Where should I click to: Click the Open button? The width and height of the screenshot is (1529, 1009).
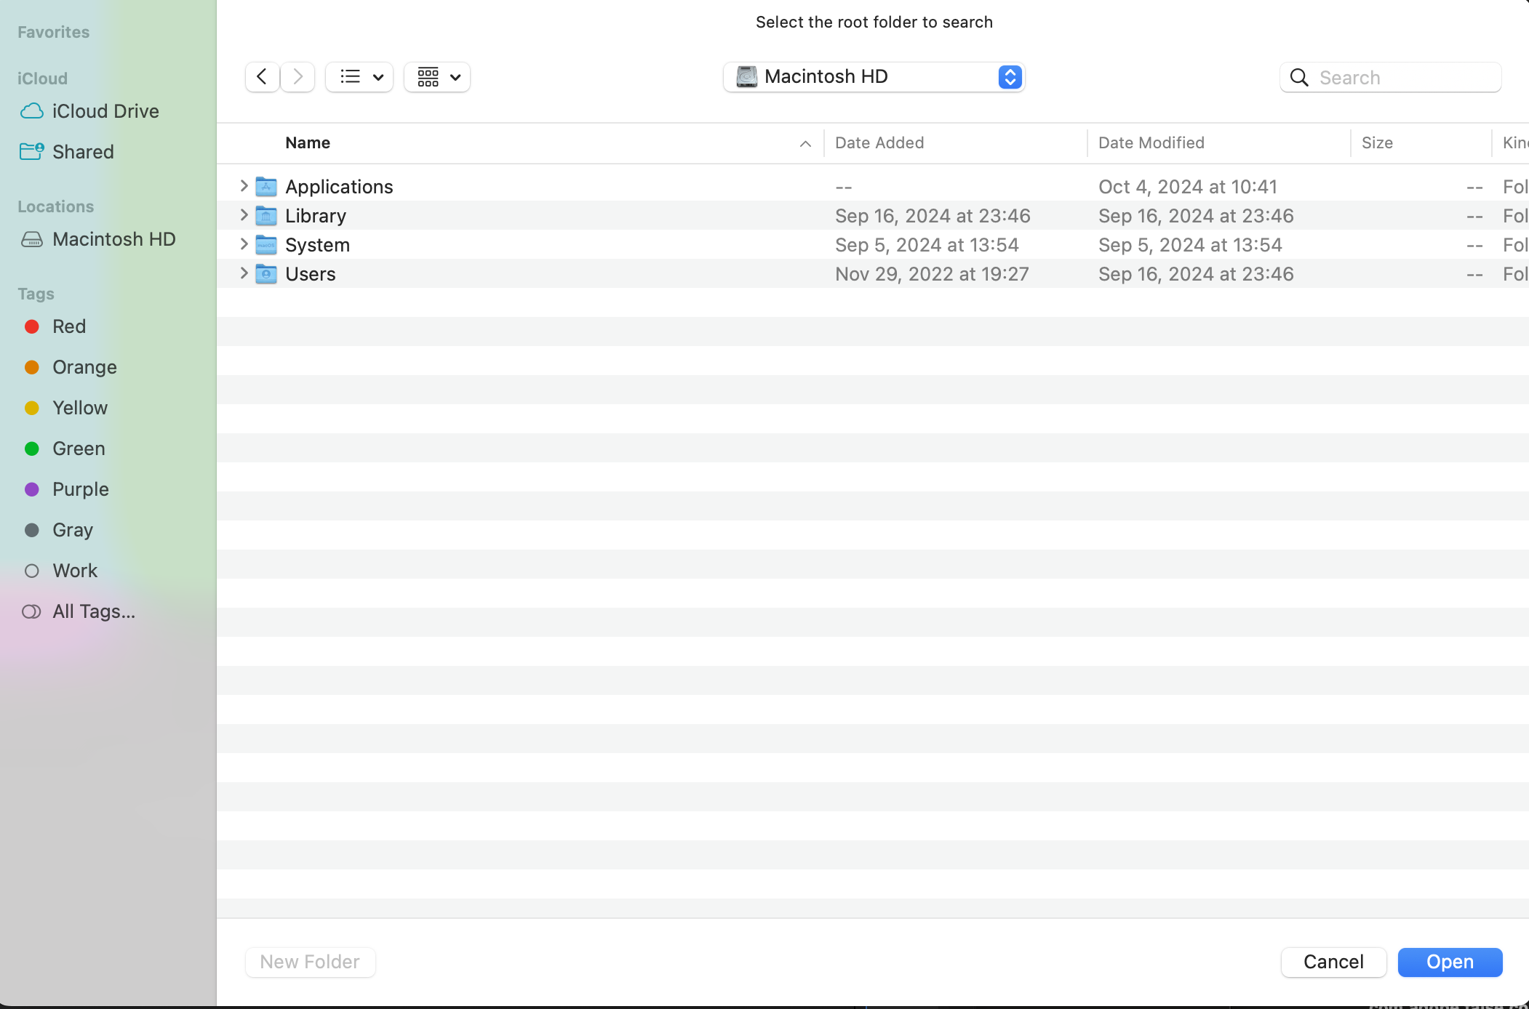tap(1450, 962)
